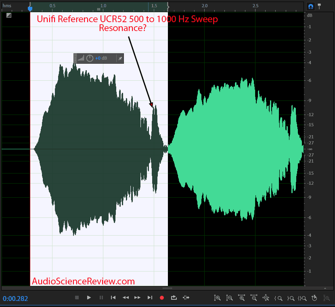Pause playback with the Pause button
The width and height of the screenshot is (335, 307).
(101, 297)
